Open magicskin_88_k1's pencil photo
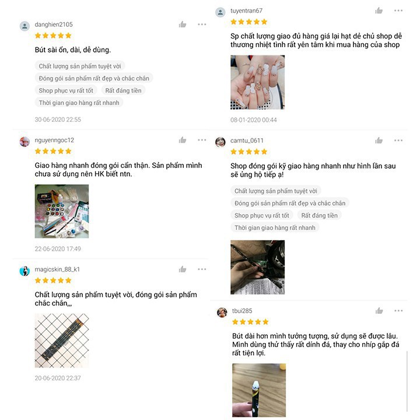Screen dimensions: 420x420 tap(62, 341)
